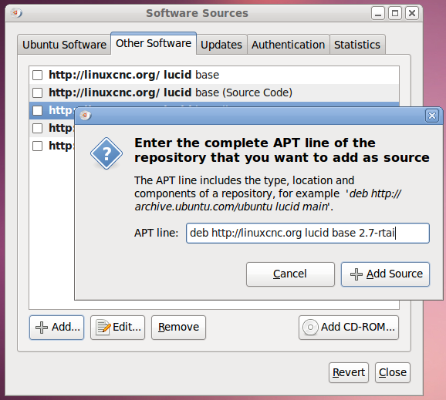Show the Statistics tab

click(357, 45)
